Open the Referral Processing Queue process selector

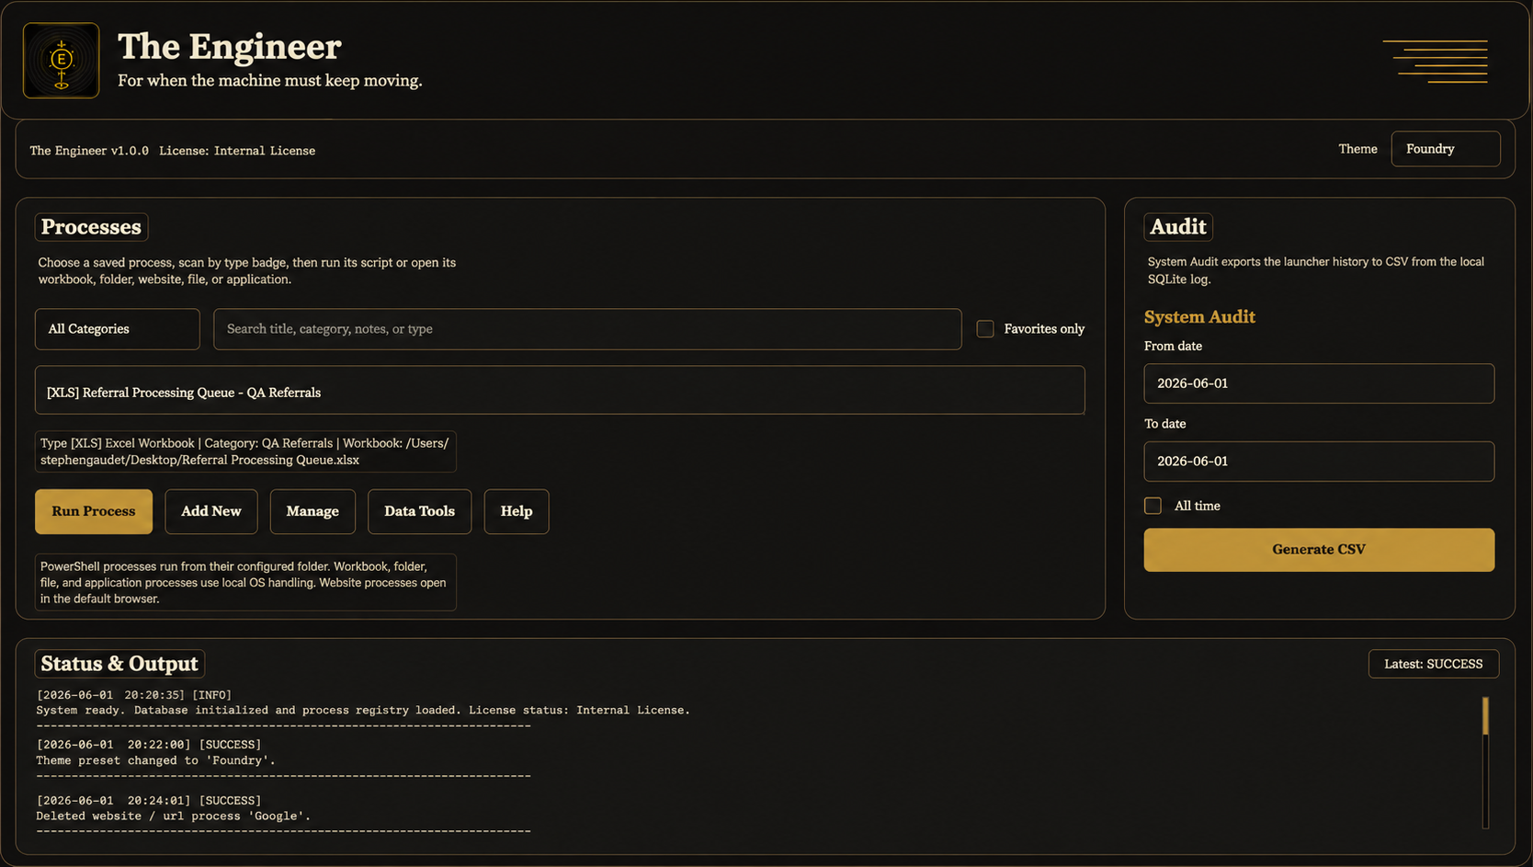(x=560, y=391)
